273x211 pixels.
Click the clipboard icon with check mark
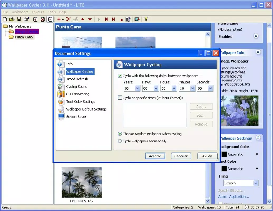click(x=50, y=19)
